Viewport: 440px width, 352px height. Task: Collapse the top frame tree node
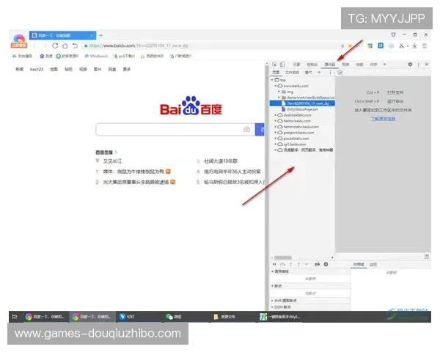[272, 80]
